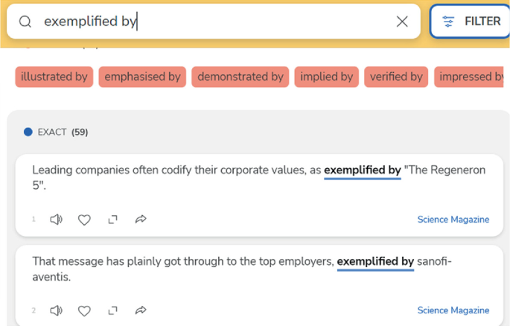Open Science Magazine source of second result
Image resolution: width=510 pixels, height=326 pixels.
(453, 310)
